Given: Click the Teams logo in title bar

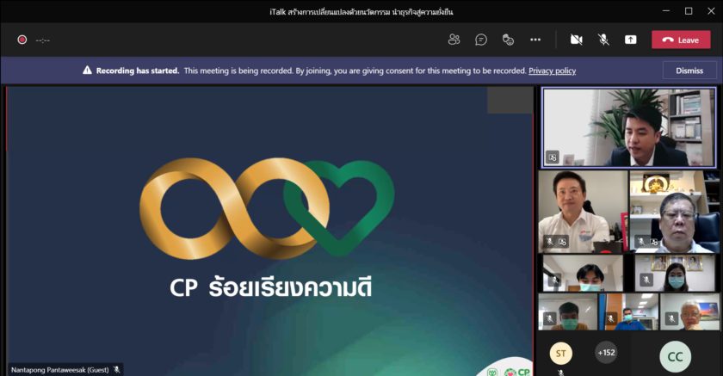Looking at the screenshot, I should point(11,11).
